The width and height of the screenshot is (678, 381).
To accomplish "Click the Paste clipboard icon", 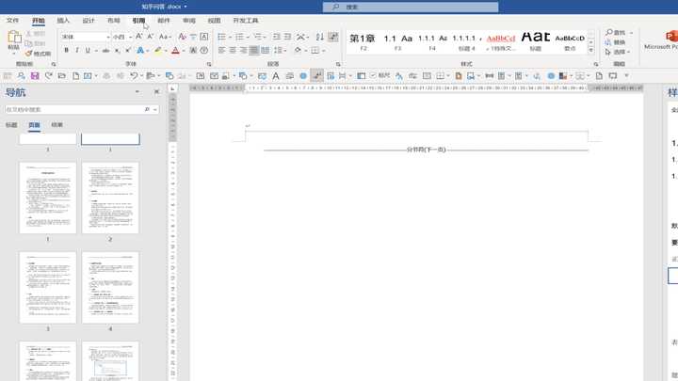I will [x=14, y=38].
